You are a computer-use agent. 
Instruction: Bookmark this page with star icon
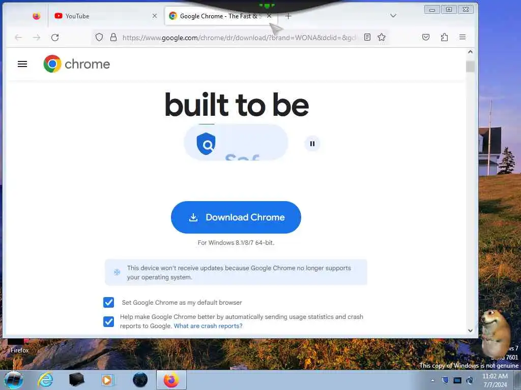point(382,37)
